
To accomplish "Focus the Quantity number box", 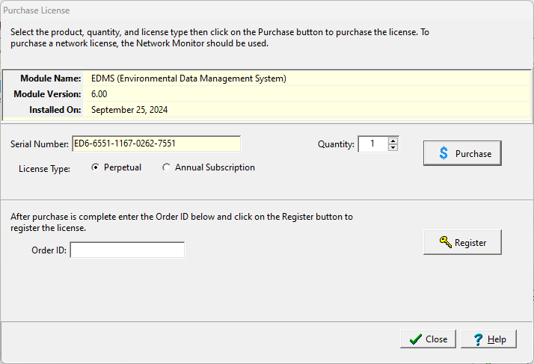I will [372, 144].
